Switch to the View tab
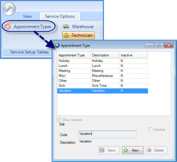 click(27, 16)
